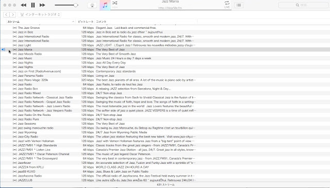
Task: Click comment 'WORLD CLASS JAZZ 24-HOURS A DAY'
Action: (x=122, y=167)
